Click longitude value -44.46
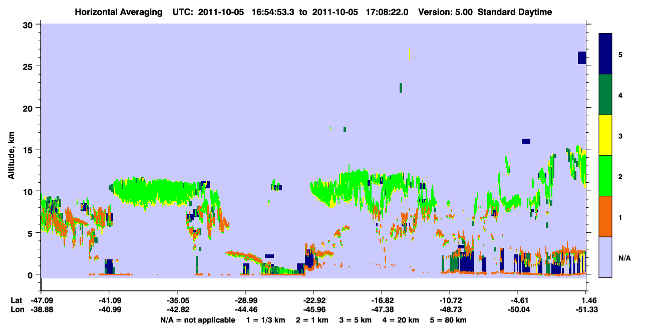 245,309
